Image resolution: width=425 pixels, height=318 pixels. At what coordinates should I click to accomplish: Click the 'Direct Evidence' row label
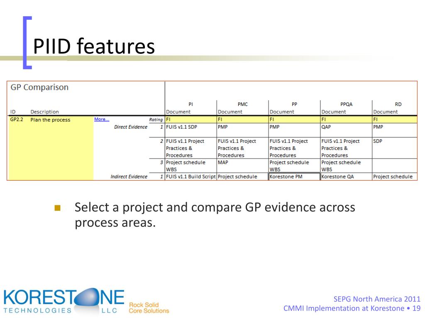[131, 127]
